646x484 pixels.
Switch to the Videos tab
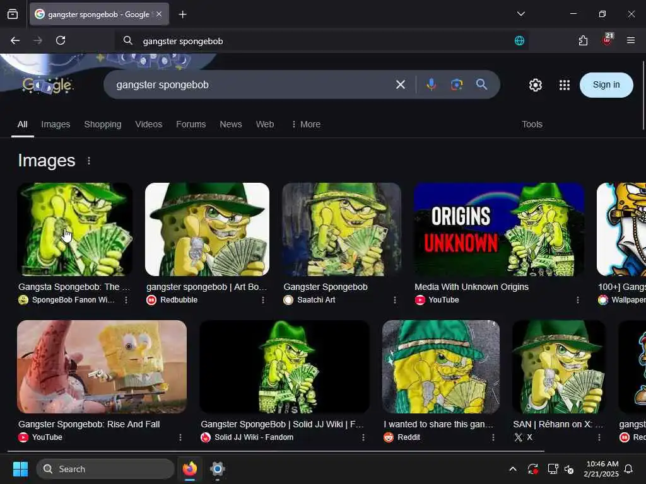coord(149,124)
